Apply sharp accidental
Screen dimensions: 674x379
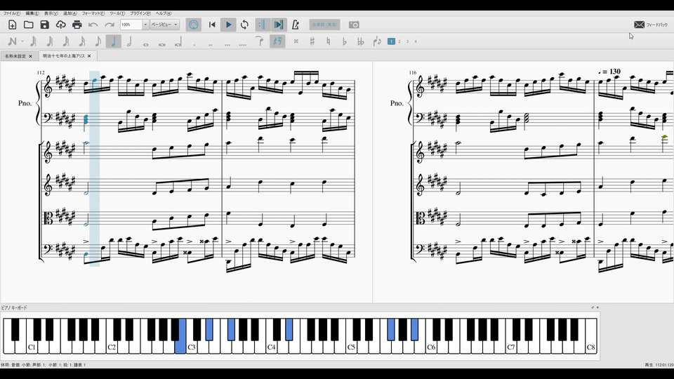pyautogui.click(x=312, y=41)
